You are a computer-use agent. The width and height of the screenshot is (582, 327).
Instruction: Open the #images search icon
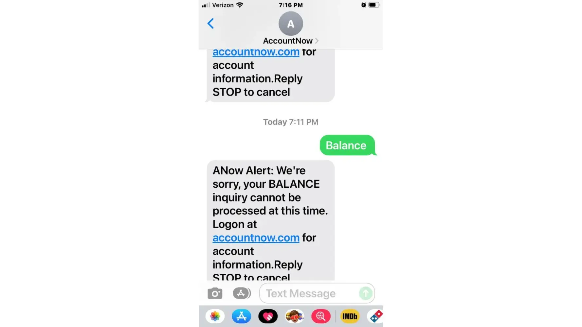(x=321, y=316)
